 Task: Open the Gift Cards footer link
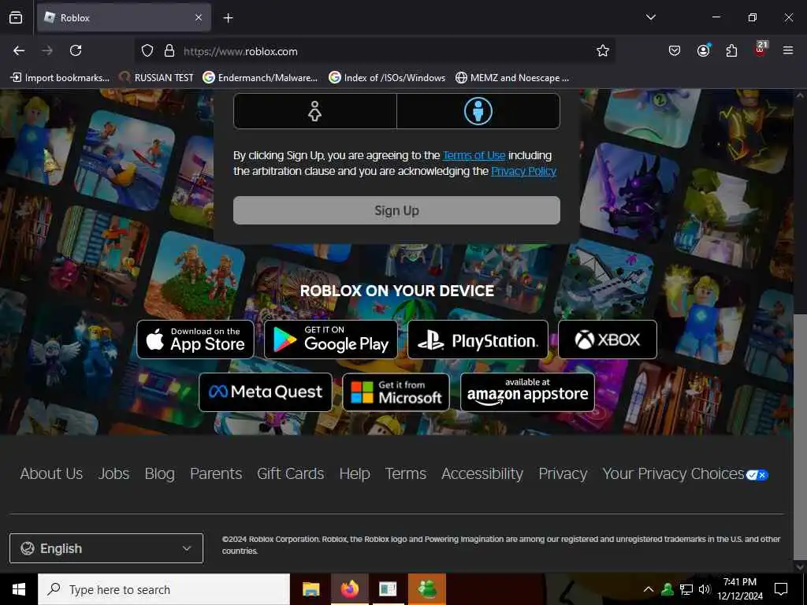pyautogui.click(x=291, y=473)
